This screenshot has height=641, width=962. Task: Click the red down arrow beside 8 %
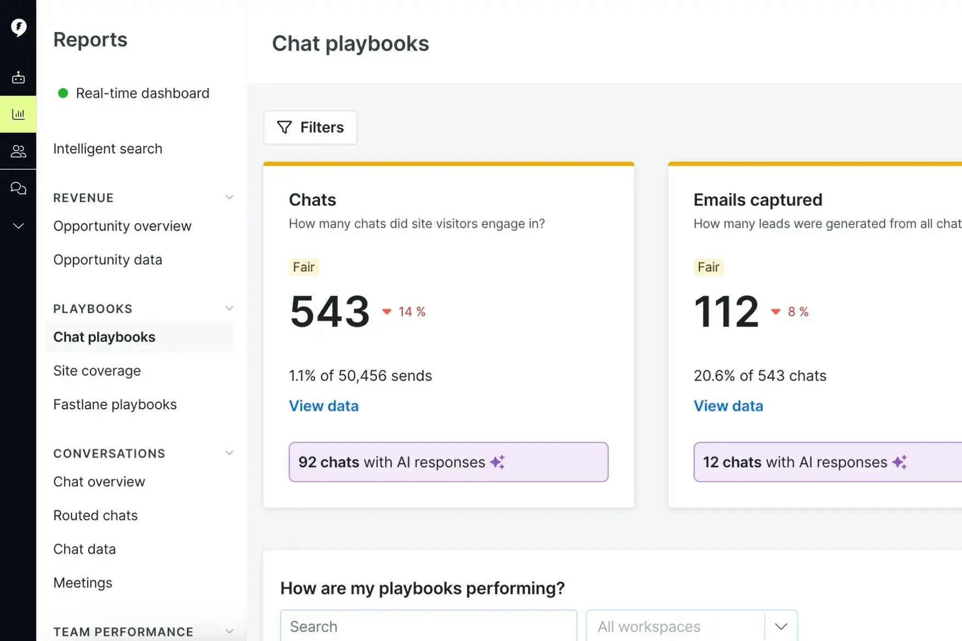coord(776,312)
